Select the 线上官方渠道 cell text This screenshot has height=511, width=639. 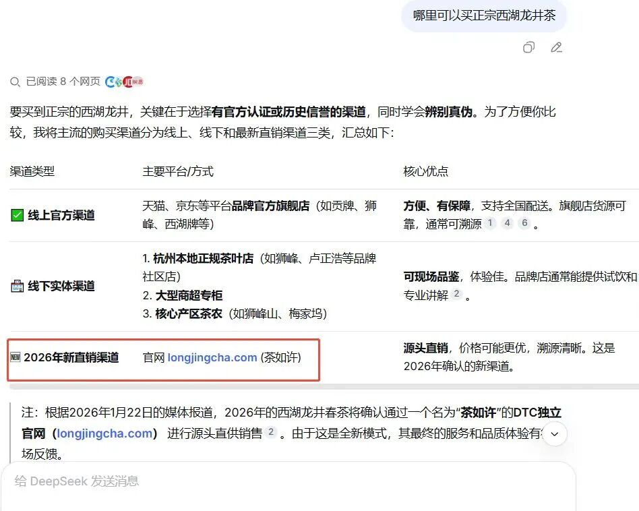(x=61, y=215)
